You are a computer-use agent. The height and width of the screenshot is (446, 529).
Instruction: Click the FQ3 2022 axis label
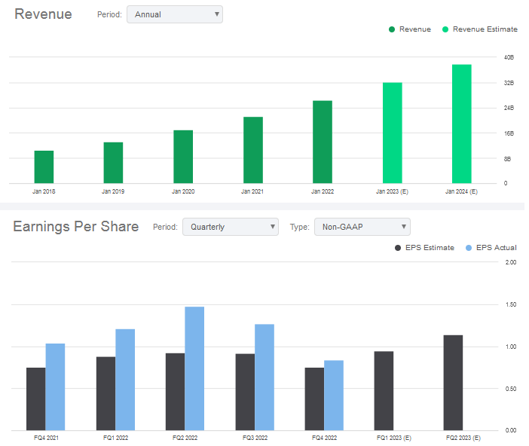pyautogui.click(x=255, y=438)
